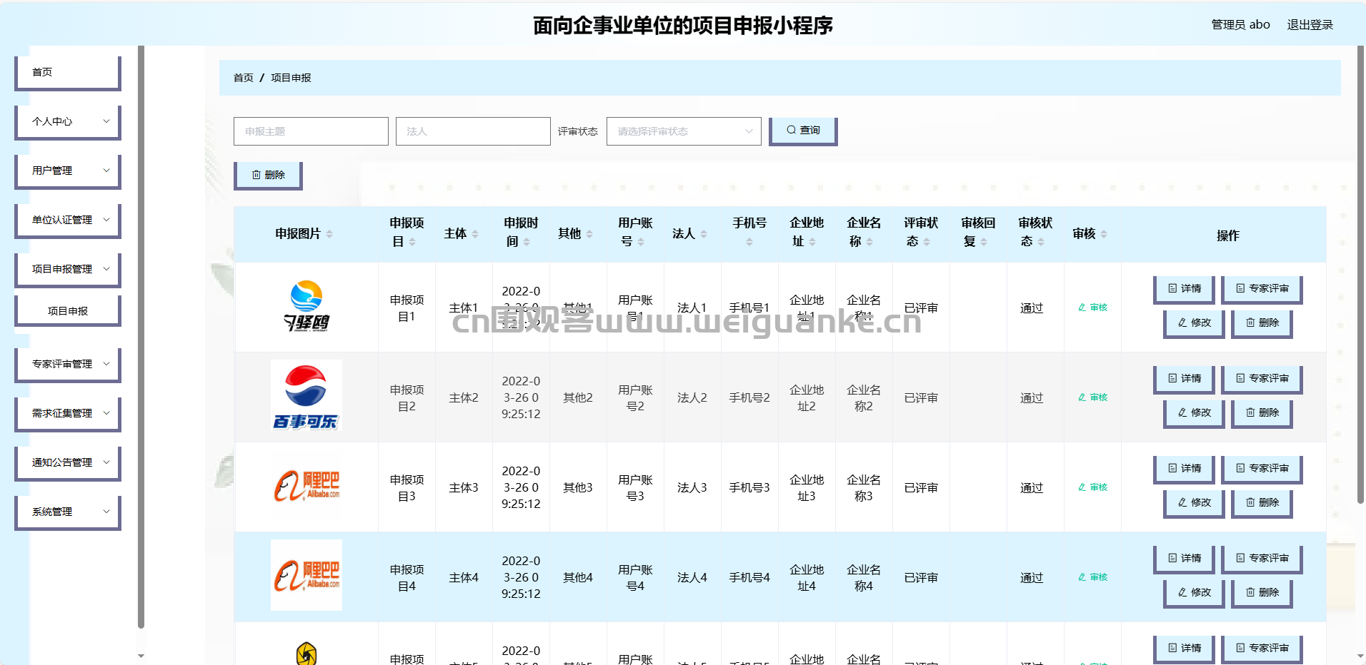Expand 通知公告管理 sidebar menu
The image size is (1366, 665).
pos(68,462)
